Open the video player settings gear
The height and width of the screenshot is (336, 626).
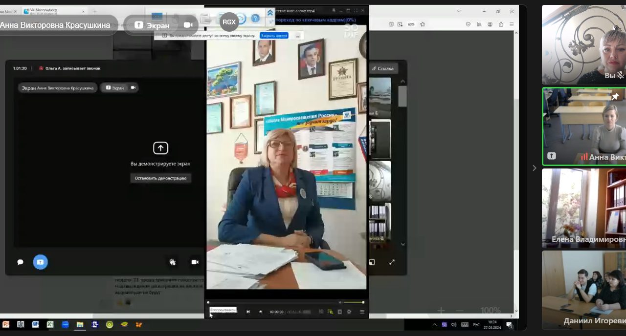tap(349, 312)
